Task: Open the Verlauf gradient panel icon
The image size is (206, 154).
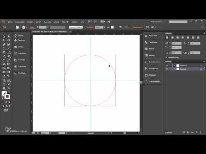Action: [146, 55]
